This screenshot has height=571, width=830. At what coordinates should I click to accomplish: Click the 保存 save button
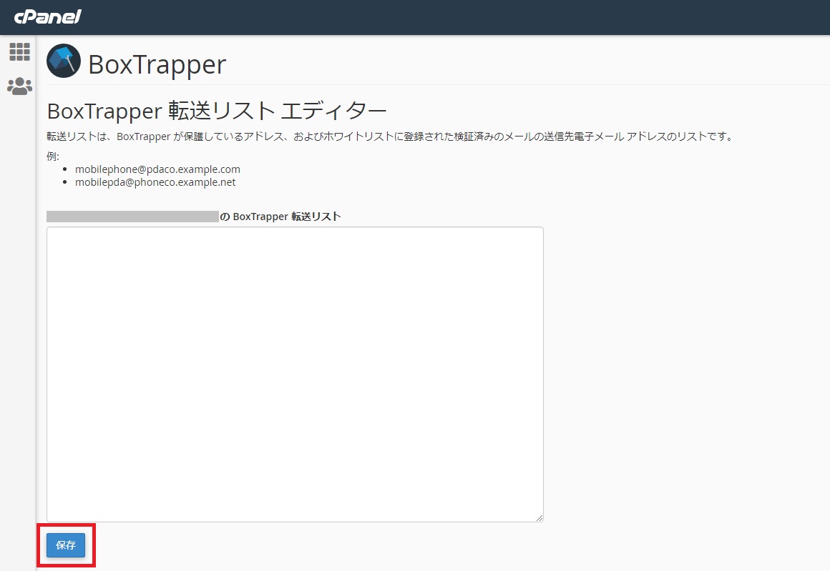(66, 545)
